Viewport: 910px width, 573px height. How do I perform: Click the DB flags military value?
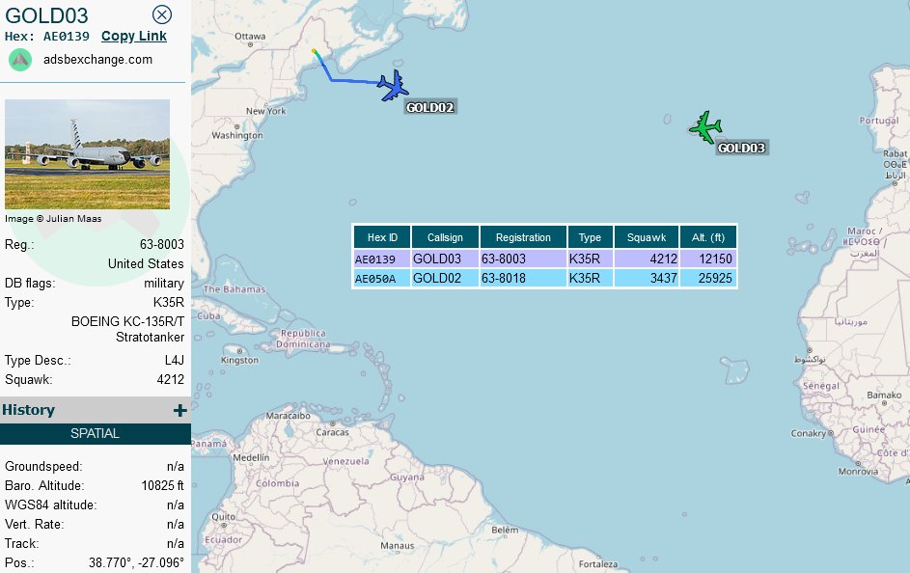(x=164, y=283)
